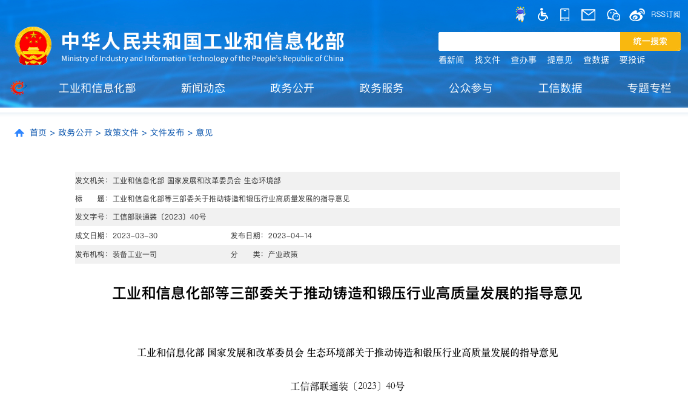Open the 专题专栏 navigation menu
The height and width of the screenshot is (404, 688).
click(649, 88)
